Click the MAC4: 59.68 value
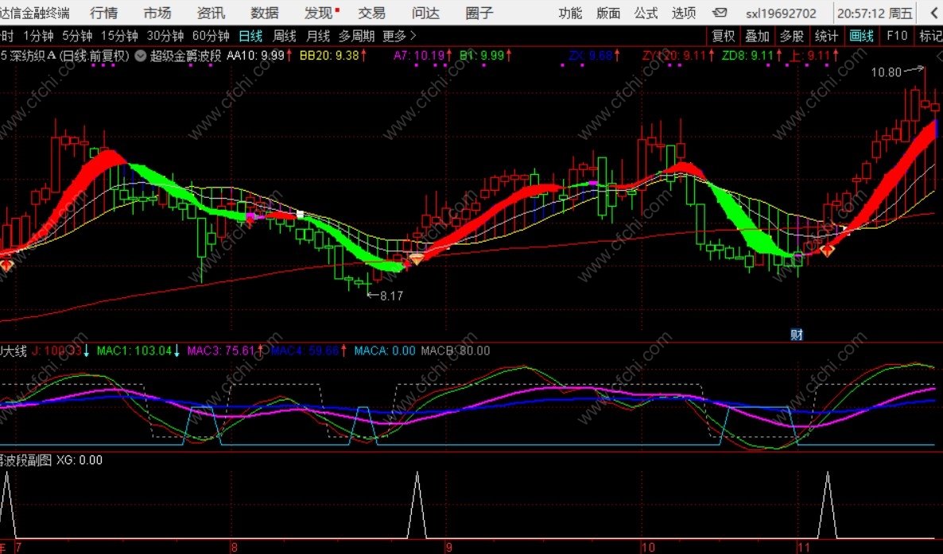943x554 pixels. pos(305,351)
